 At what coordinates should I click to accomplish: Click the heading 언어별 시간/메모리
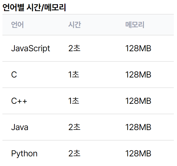click(x=34, y=8)
